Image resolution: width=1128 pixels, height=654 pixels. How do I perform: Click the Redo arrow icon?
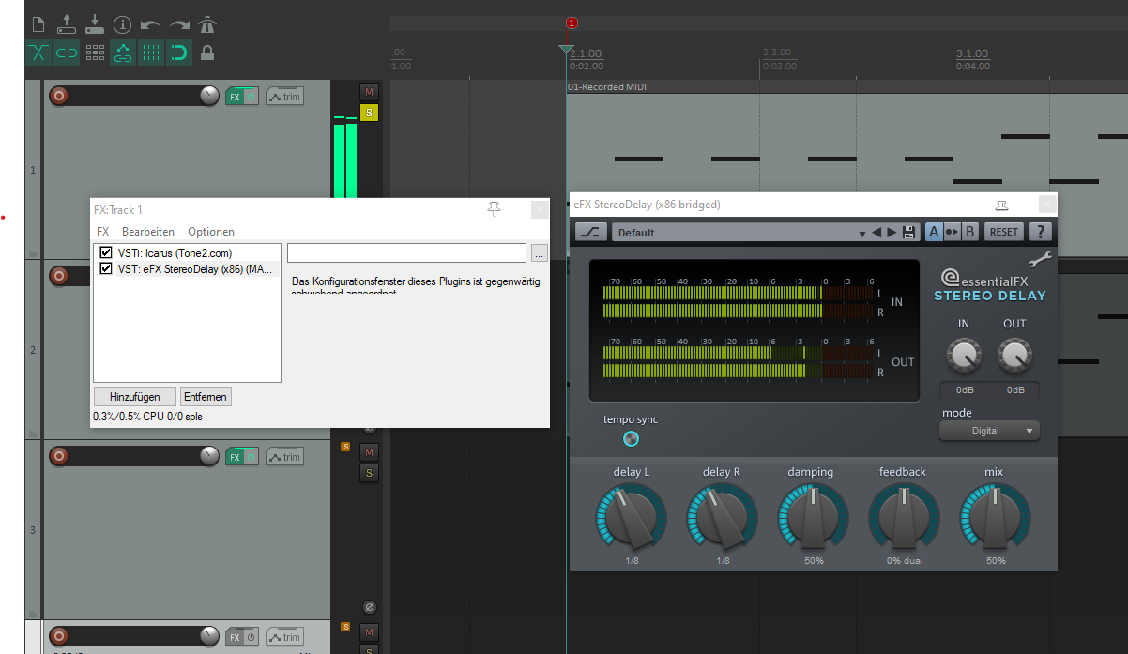pos(179,24)
